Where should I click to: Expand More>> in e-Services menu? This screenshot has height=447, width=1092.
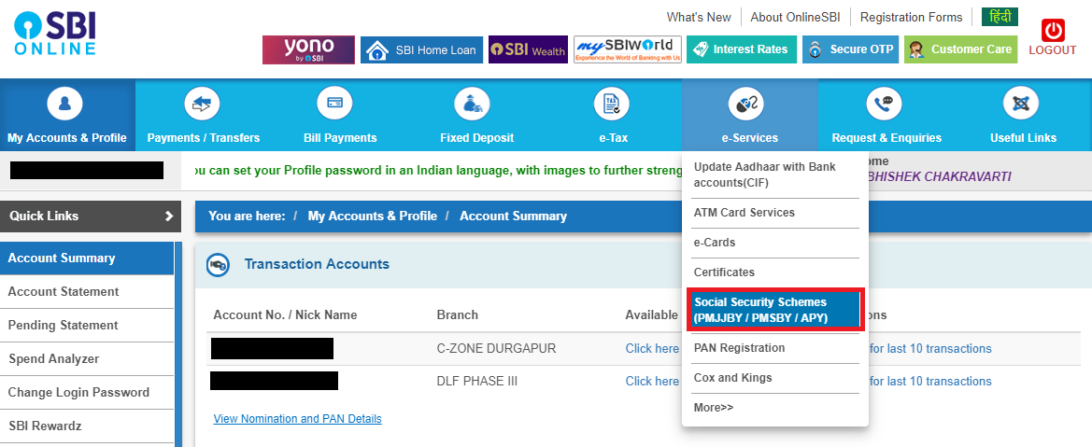(714, 407)
